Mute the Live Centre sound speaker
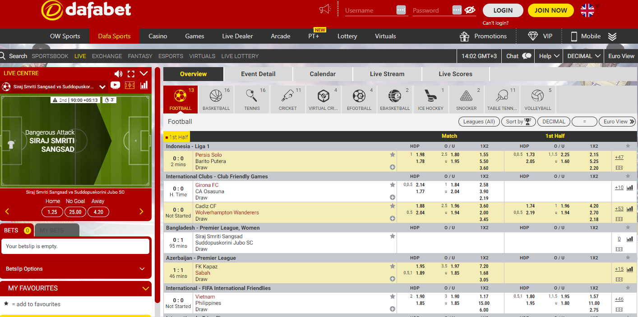This screenshot has width=638, height=317. 118,74
